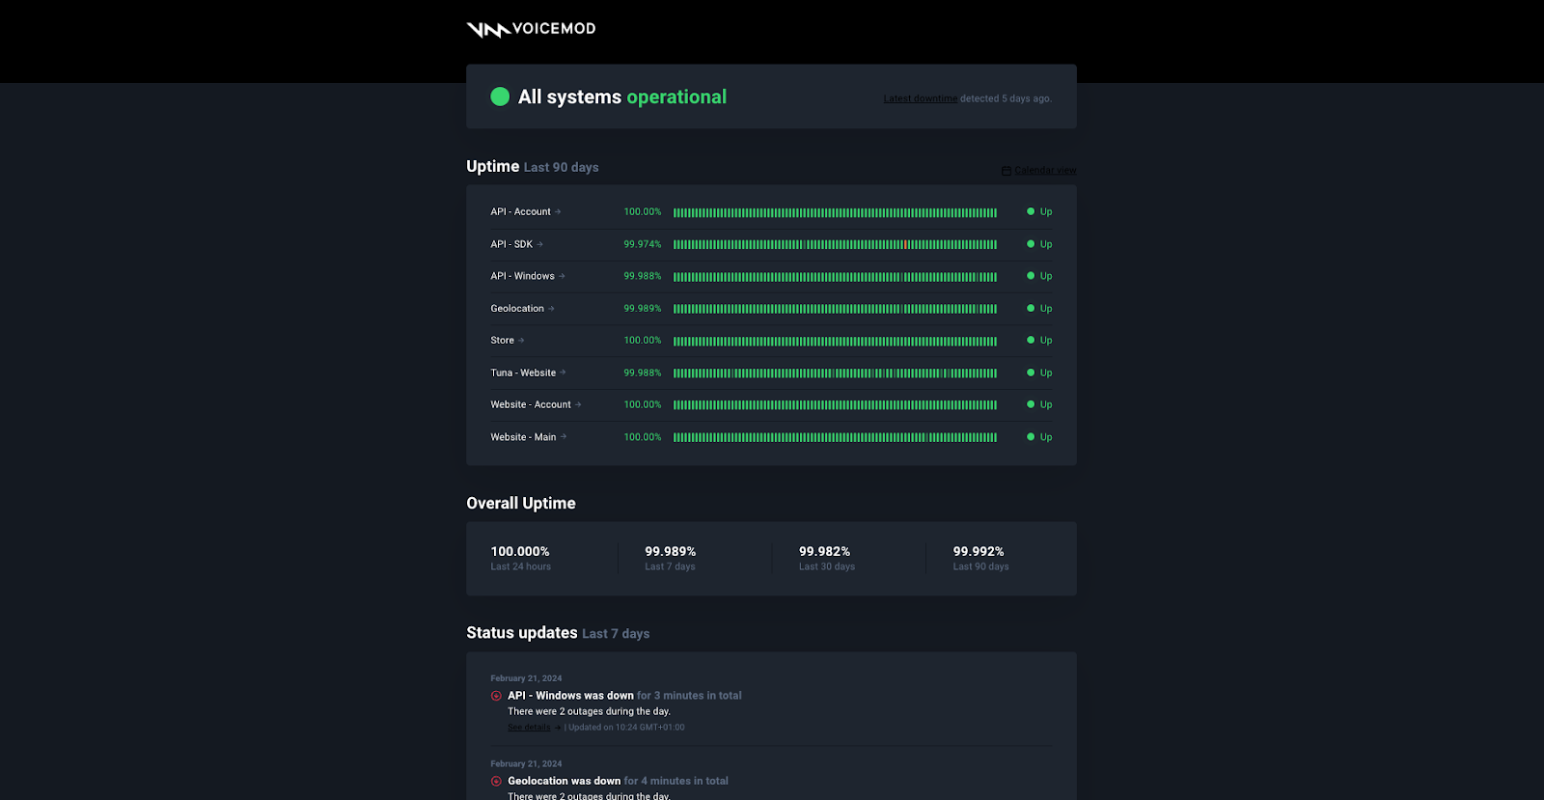This screenshot has width=1544, height=800.
Task: Click the arrow icon next to Geolocation
Action: click(551, 309)
